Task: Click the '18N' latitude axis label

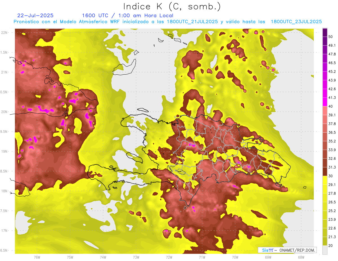Action: tap(4, 191)
